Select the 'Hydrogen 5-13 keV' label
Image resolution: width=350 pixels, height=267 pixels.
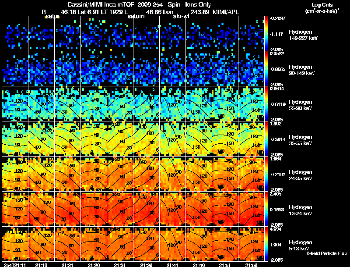coord(300,246)
